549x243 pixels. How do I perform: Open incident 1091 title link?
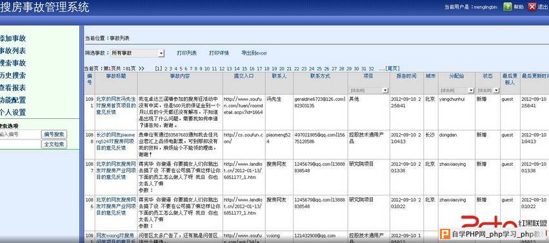(116, 106)
